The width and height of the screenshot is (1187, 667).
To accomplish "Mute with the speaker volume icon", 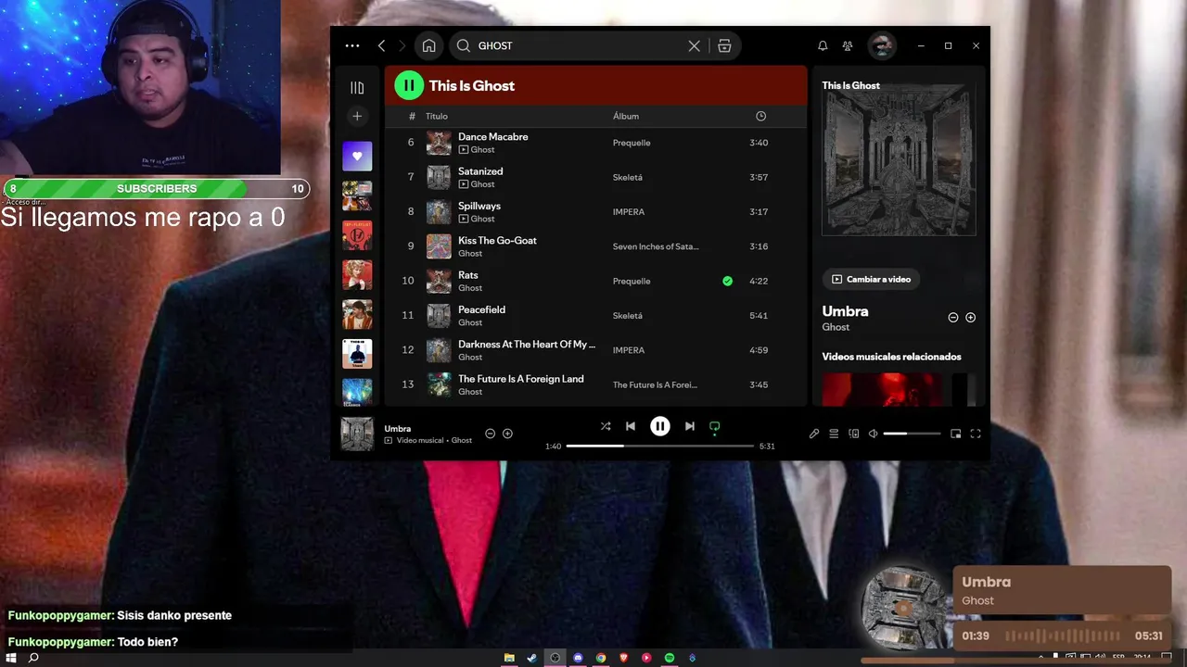I will click(x=873, y=434).
